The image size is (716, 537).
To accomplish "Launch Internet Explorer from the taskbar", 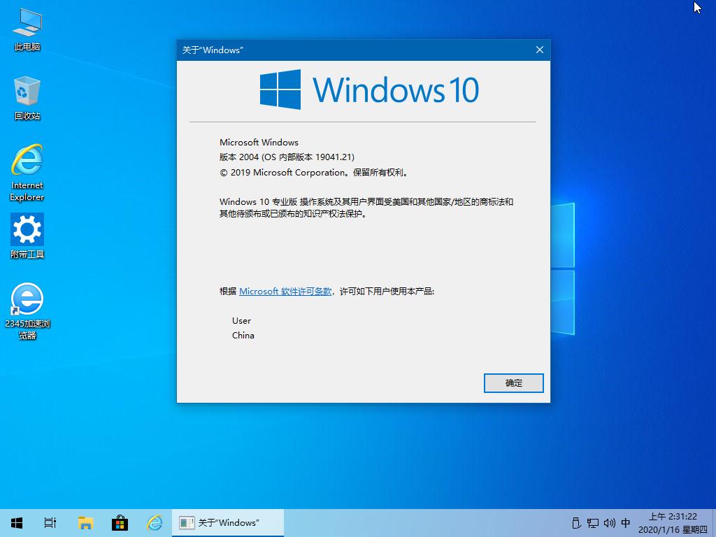I will (x=155, y=523).
